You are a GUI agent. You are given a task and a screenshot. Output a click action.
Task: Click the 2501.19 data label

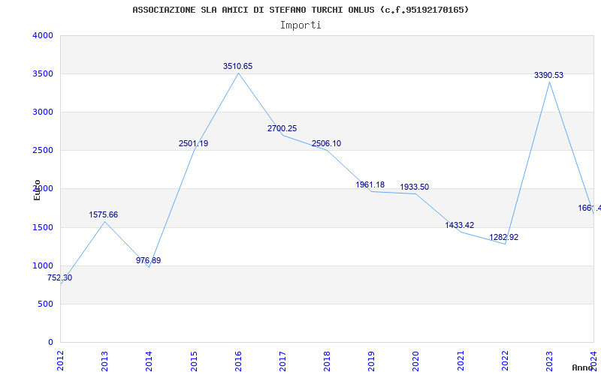point(193,144)
